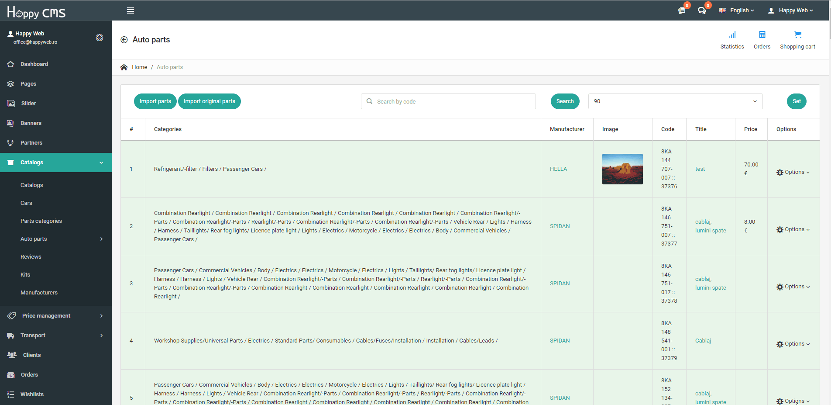Click the Wishlists list icon
Screen dimensions: 831x405
(x=10, y=395)
